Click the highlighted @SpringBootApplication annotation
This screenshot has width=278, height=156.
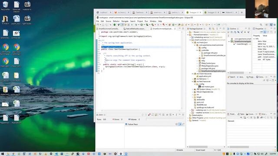coord(112,47)
